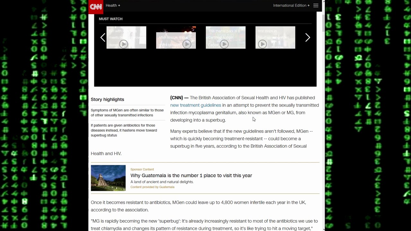Image resolution: width=411 pixels, height=231 pixels.
Task: Play the "Girl with leukemia meets donor" video
Action: coord(126,38)
